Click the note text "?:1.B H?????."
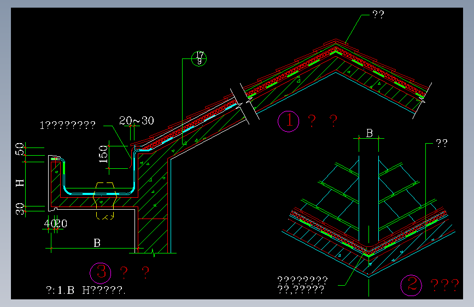 tap(85, 291)
